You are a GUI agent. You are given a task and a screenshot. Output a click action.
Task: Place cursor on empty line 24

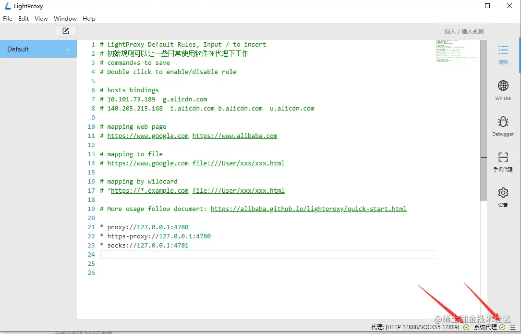268,255
